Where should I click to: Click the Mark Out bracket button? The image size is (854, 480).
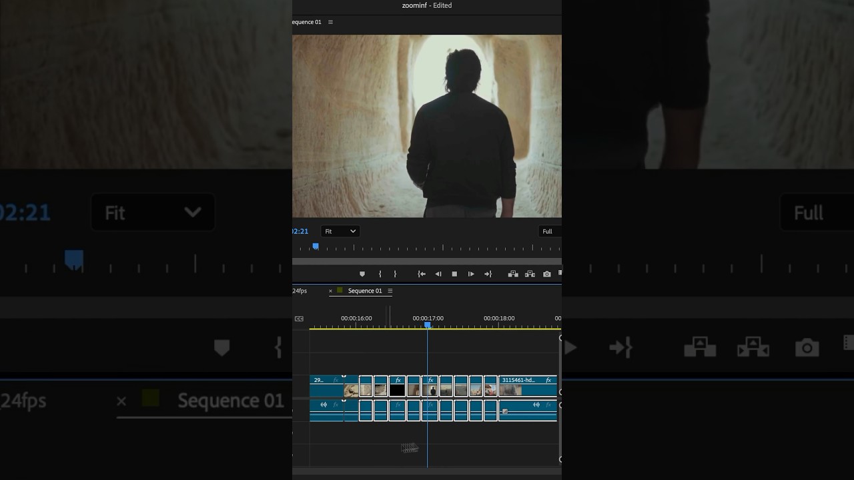395,274
